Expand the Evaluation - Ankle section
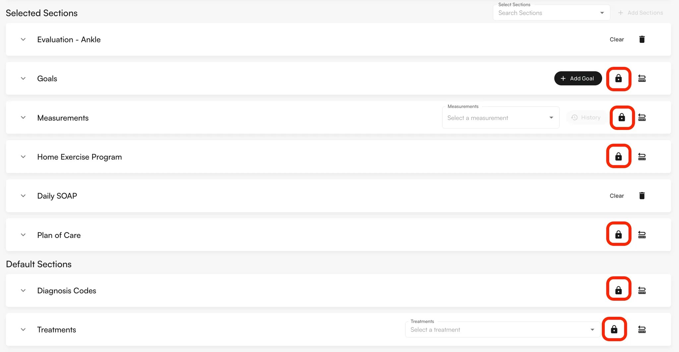Screen dimensions: 679x352 click(23, 39)
